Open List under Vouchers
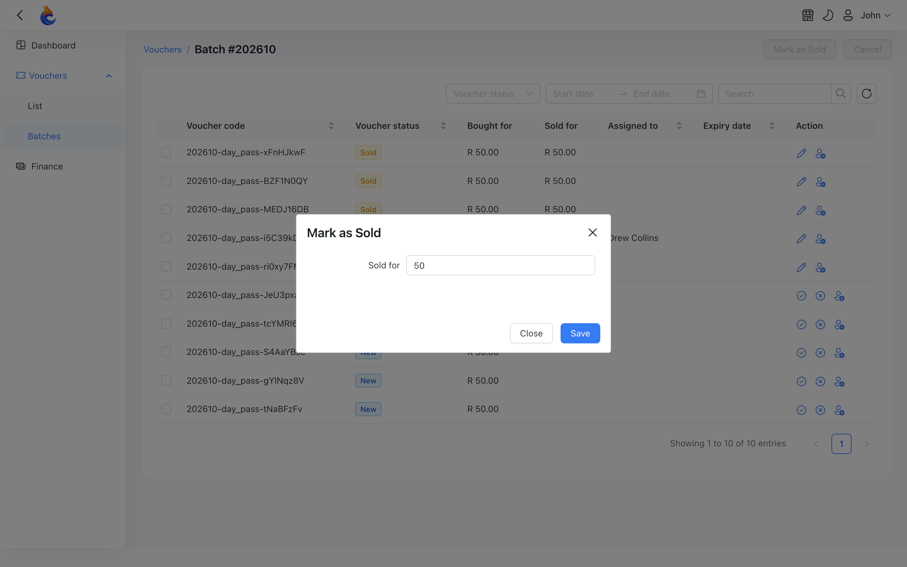 pos(63,106)
